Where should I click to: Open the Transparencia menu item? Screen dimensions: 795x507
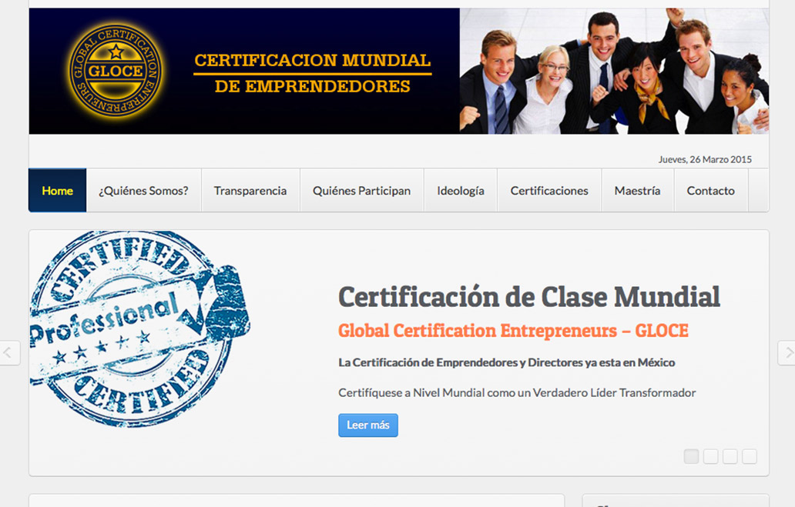click(250, 191)
